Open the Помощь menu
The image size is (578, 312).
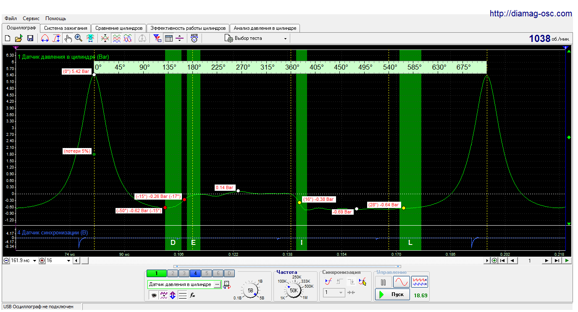pyautogui.click(x=56, y=18)
